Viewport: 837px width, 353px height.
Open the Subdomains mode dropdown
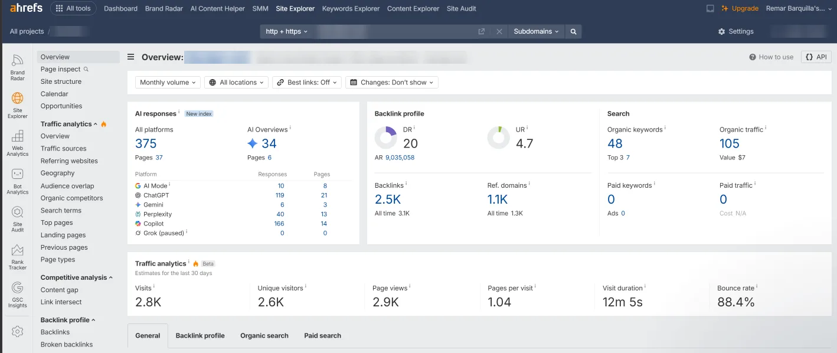(x=536, y=31)
